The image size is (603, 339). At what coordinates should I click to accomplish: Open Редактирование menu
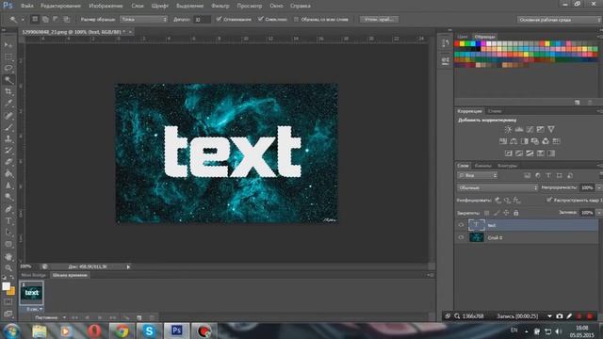tap(60, 6)
